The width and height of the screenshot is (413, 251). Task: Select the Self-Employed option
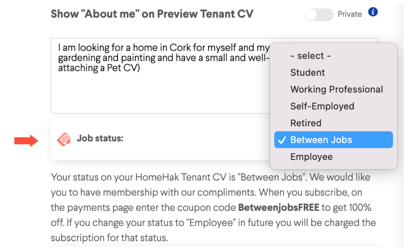click(x=322, y=106)
